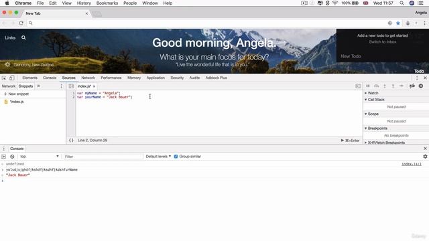
Task: Open the top context dropdown
Action: (39, 157)
